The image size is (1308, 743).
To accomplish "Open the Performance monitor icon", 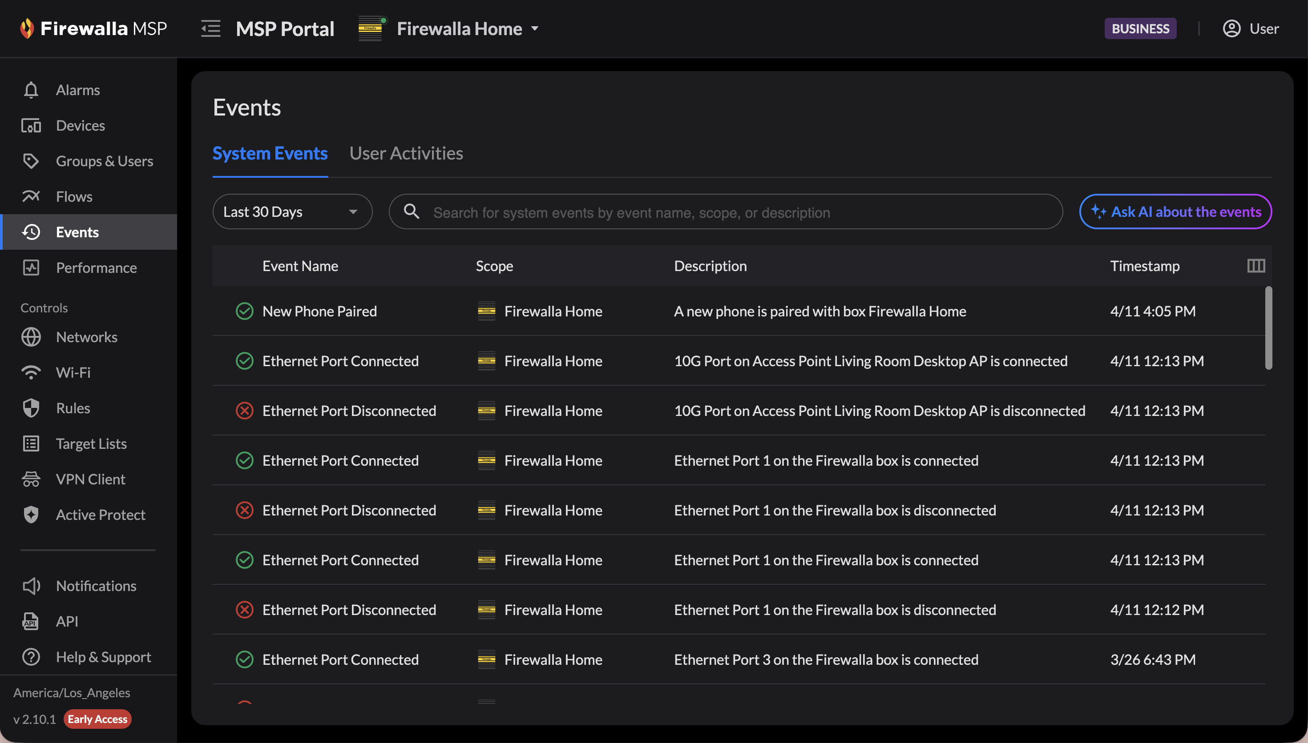I will coord(31,268).
